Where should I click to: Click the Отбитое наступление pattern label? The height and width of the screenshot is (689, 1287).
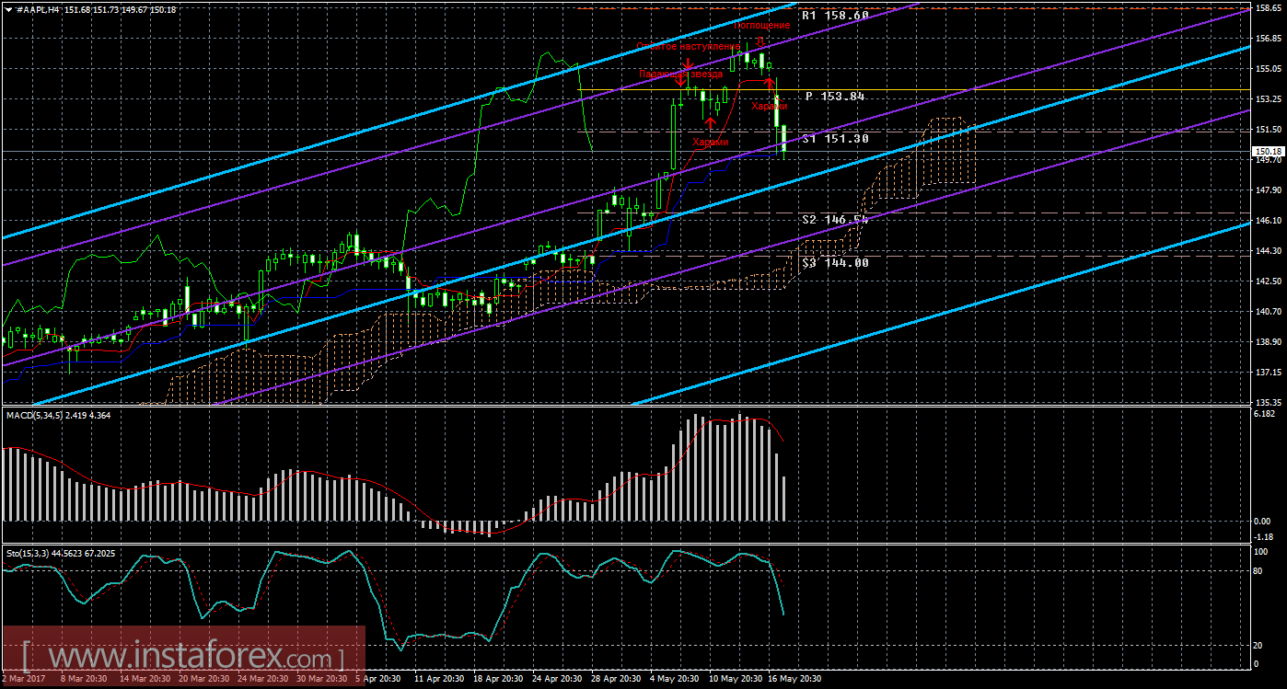688,46
